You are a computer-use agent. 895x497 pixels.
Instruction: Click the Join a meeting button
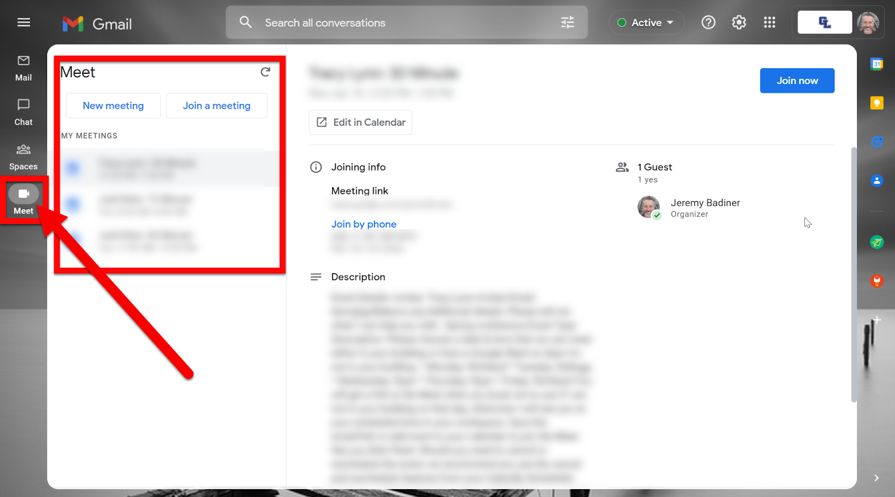coord(216,106)
